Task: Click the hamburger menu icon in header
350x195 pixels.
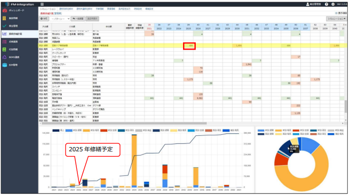Action: coord(42,4)
